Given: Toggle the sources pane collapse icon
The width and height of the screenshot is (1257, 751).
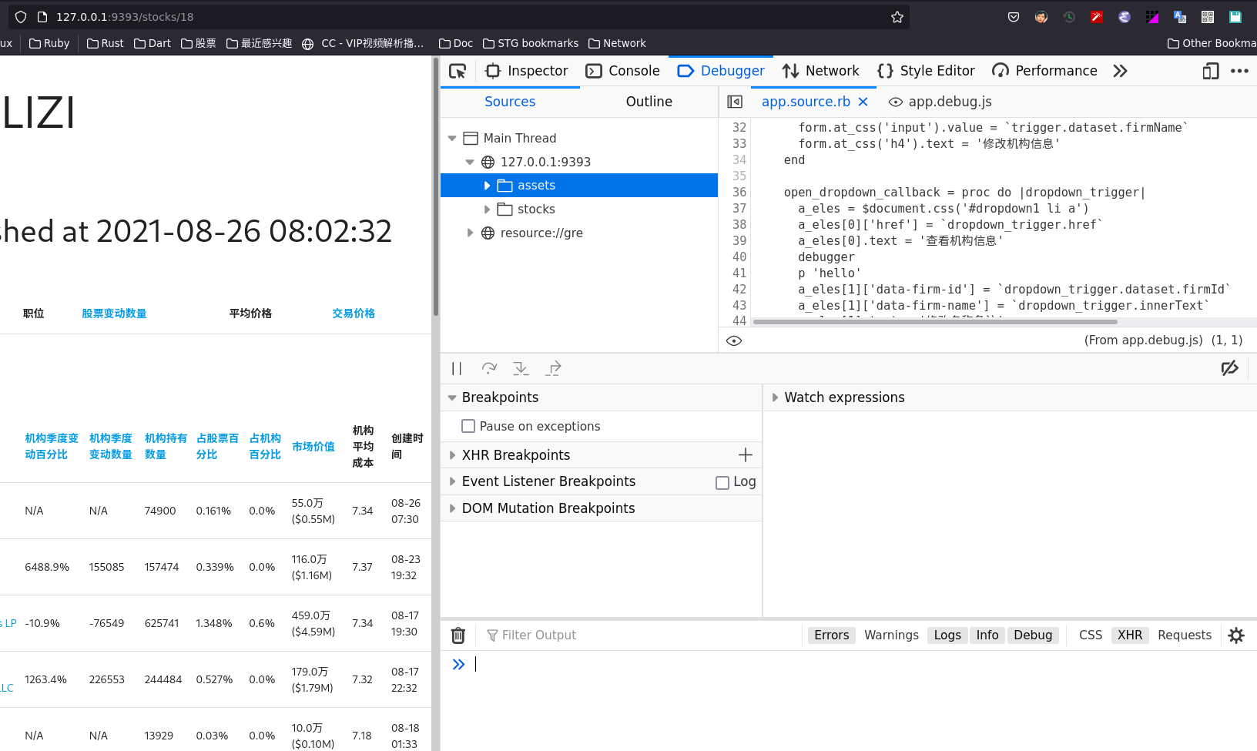Looking at the screenshot, I should 735,102.
